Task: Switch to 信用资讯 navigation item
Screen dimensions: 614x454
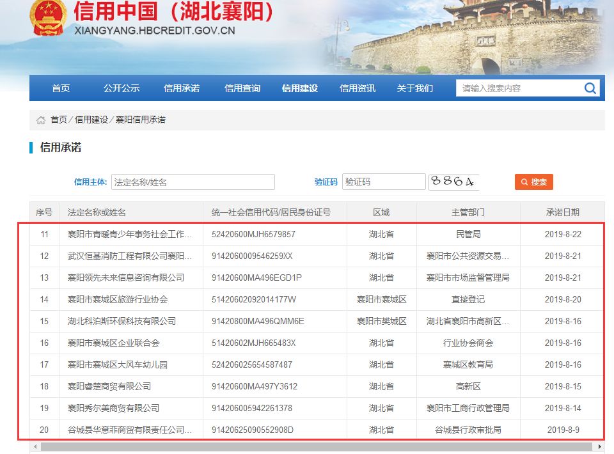Action: pos(358,88)
